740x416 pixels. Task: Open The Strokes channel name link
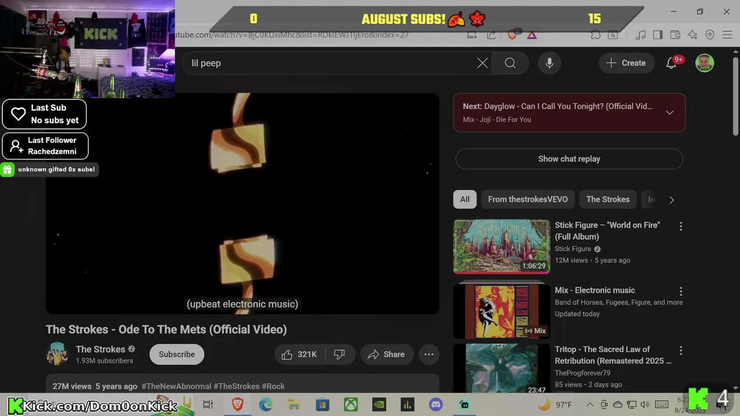coord(101,349)
